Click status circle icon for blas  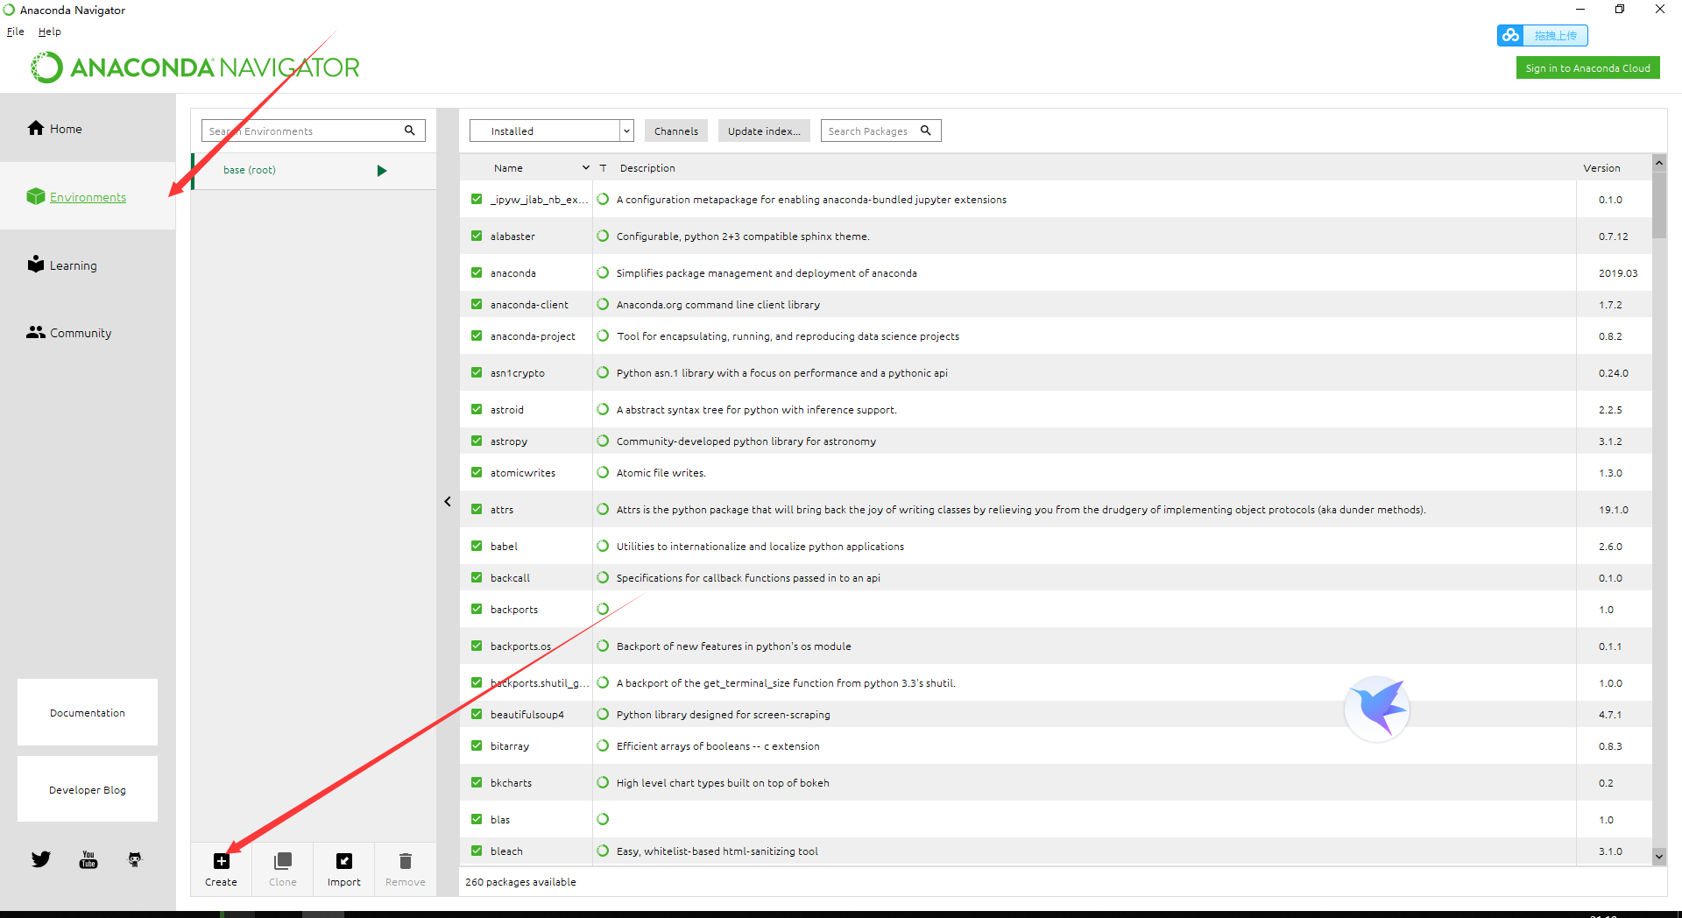click(x=603, y=819)
